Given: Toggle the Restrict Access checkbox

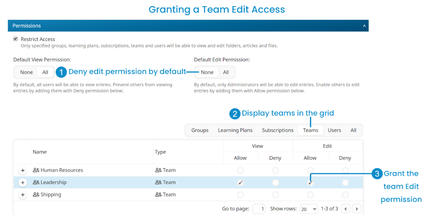Looking at the screenshot, I should click(x=15, y=39).
